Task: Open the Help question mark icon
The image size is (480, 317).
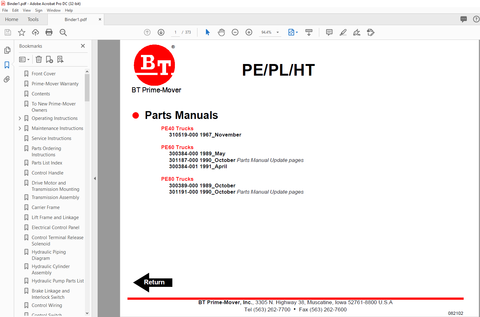Action: click(476, 19)
